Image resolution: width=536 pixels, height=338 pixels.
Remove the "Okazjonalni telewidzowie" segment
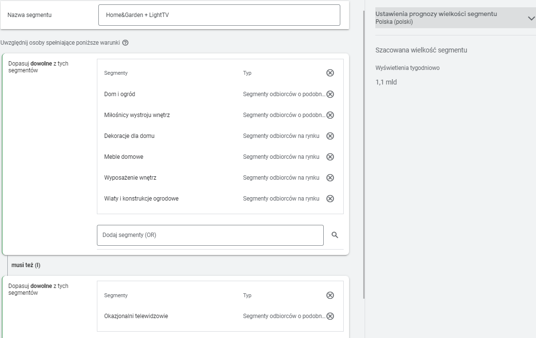[x=330, y=316]
